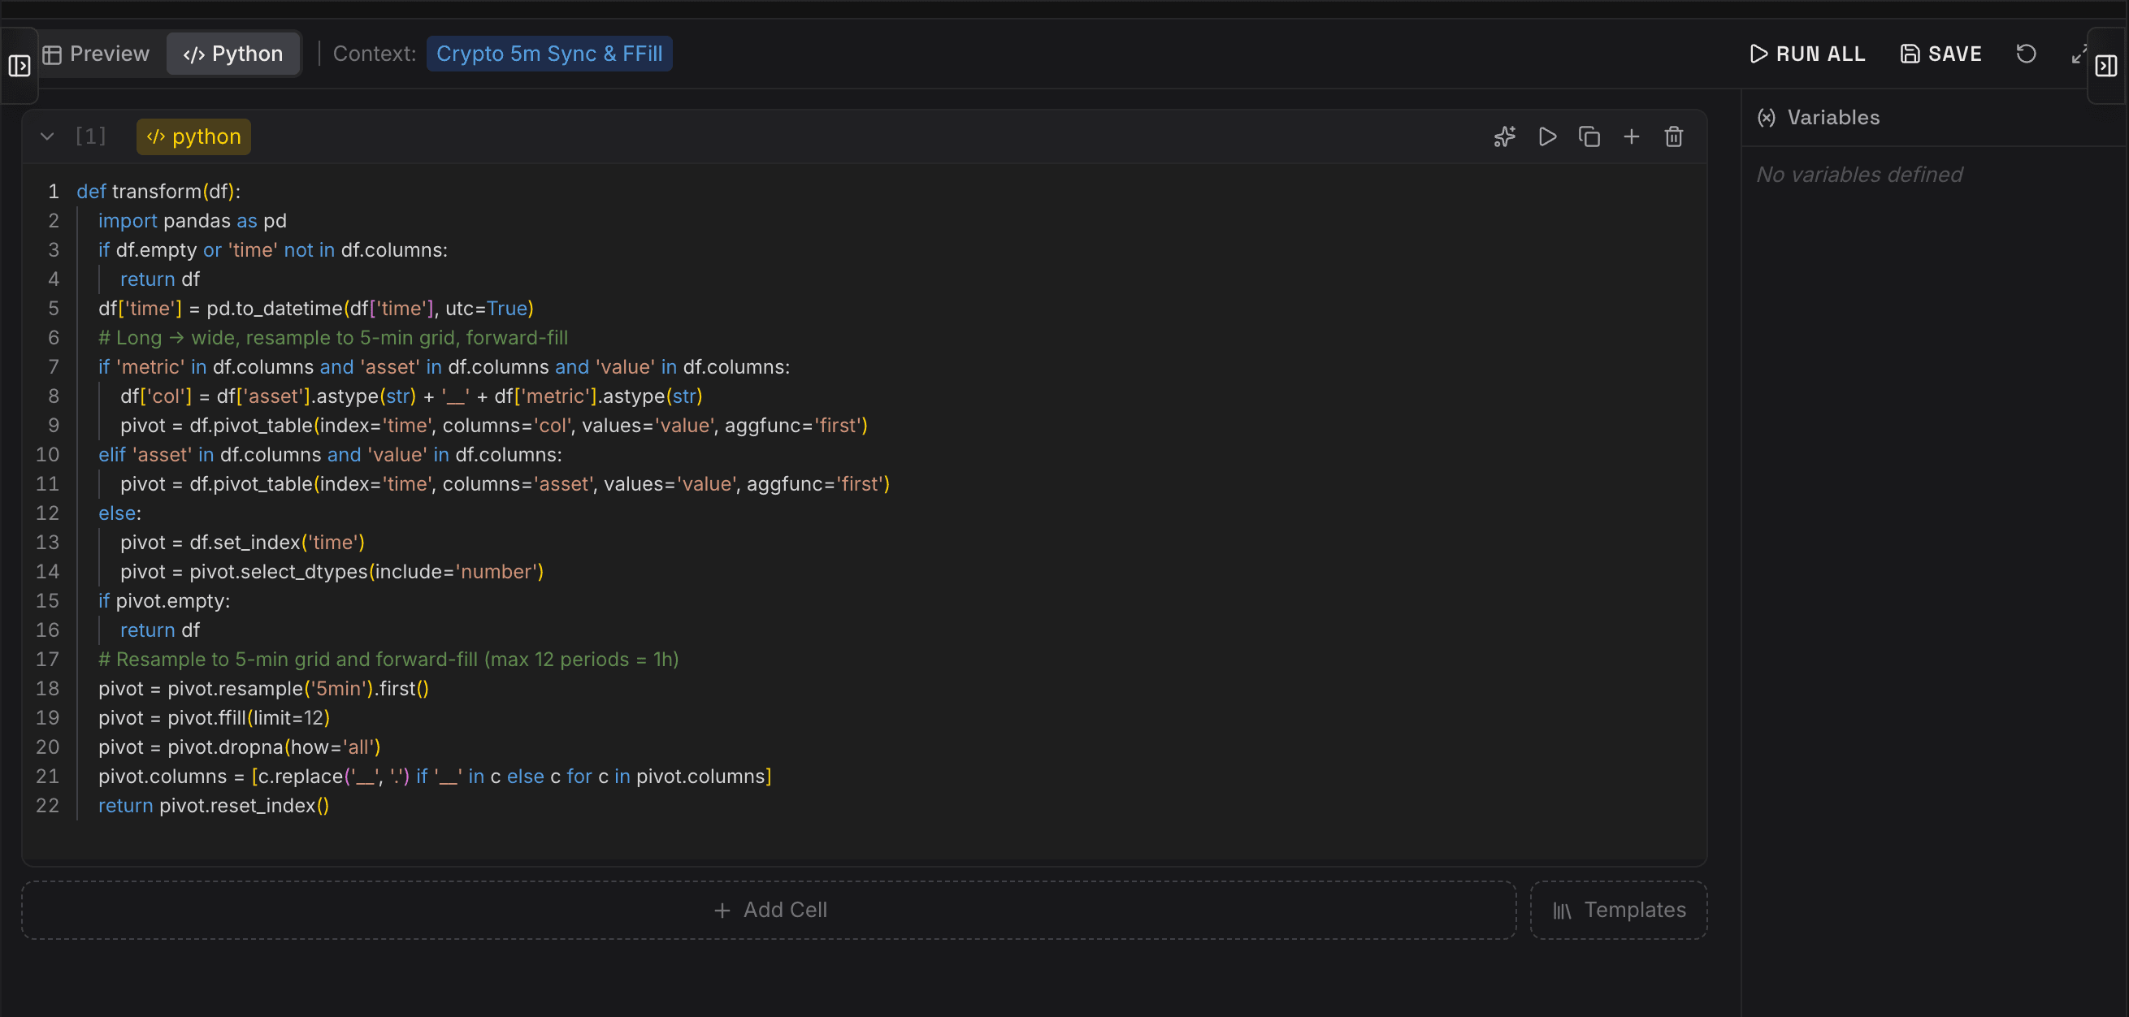Delete the cell with the trash icon

[1674, 136]
